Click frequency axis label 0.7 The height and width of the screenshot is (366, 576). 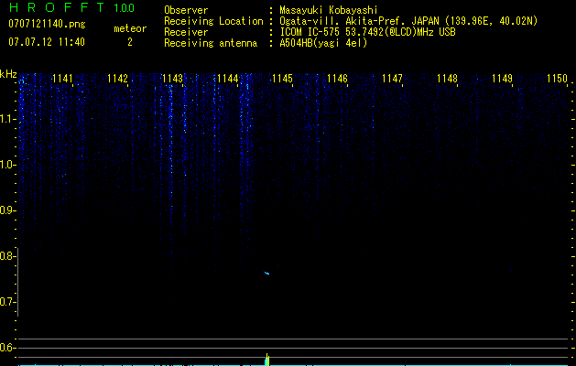point(7,302)
